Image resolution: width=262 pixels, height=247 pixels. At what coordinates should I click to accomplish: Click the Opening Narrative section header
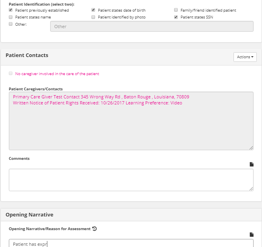pos(29,215)
